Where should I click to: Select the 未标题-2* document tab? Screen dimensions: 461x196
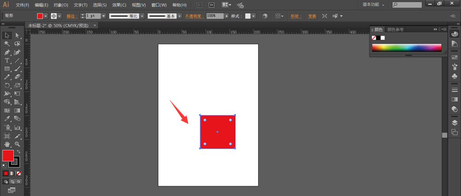(58, 26)
